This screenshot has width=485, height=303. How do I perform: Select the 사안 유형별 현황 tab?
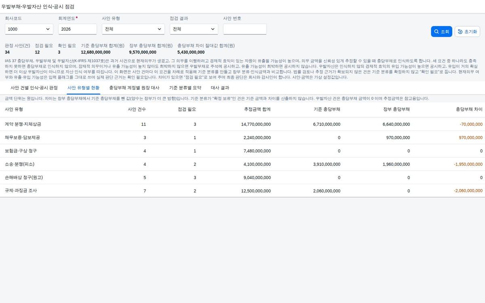click(x=83, y=88)
